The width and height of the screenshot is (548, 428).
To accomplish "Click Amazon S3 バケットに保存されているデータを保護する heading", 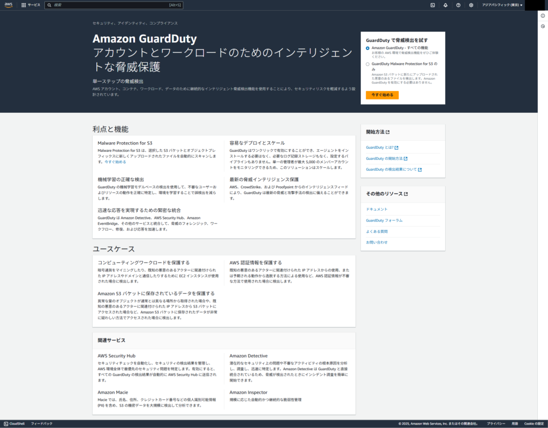I will pos(156,294).
